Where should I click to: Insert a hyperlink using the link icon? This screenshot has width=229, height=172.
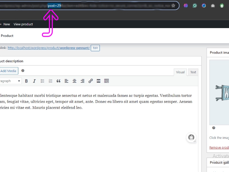point(90,81)
